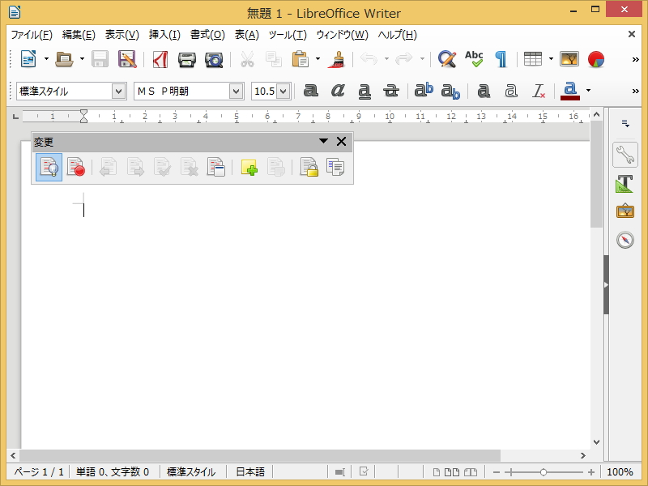Screen dimensions: 648x486
Task: Click the Find & Replace icon
Action: (446, 58)
